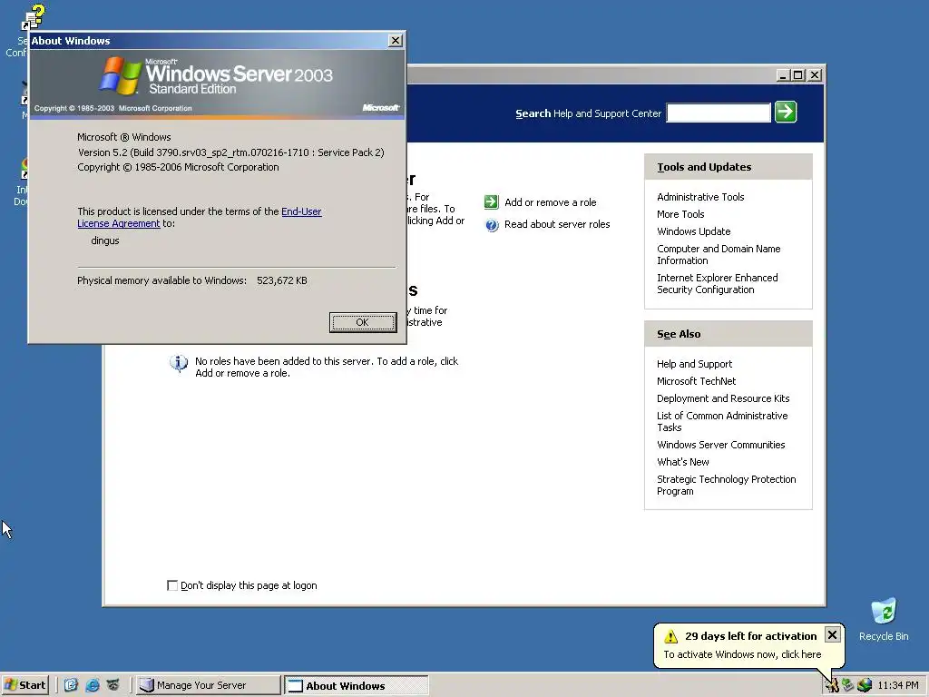The image size is (929, 697).
Task: Switch to Manage Your Server taskbar button
Action: (x=209, y=685)
